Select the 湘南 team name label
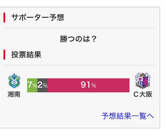This screenshot has width=165, height=140. 14,94
